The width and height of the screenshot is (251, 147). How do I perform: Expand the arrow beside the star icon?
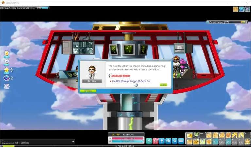[12, 70]
